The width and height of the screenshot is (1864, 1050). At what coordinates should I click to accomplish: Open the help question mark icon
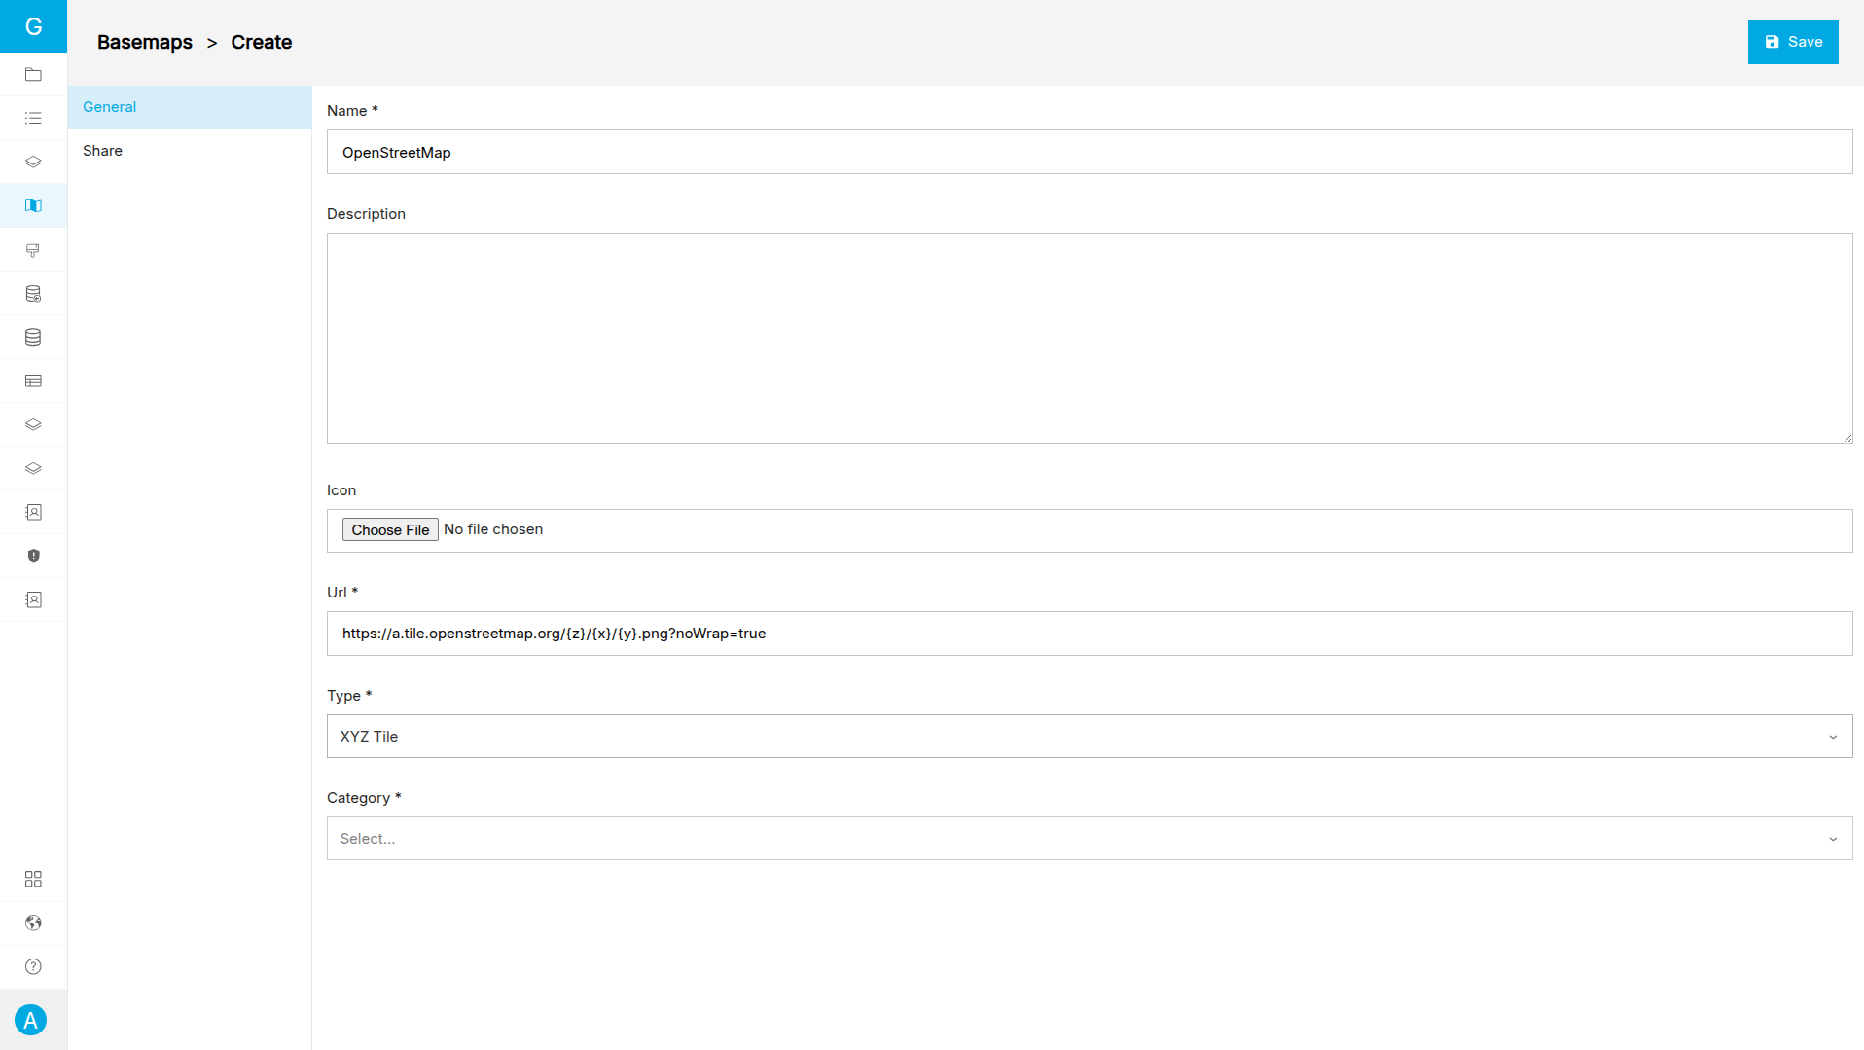tap(33, 966)
